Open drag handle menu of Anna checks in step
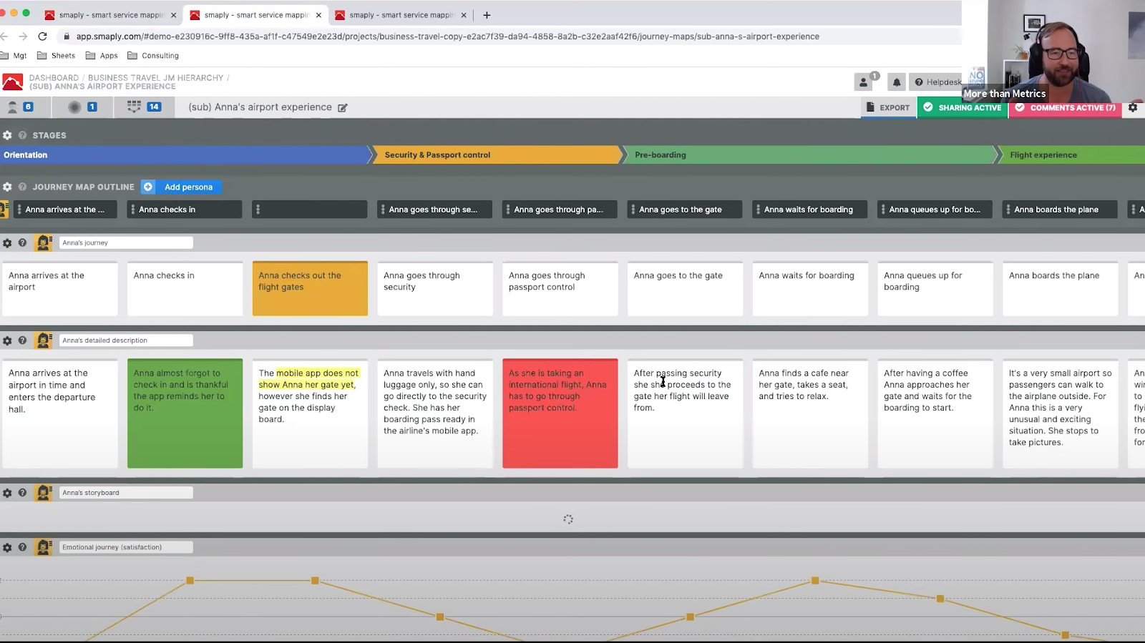This screenshot has width=1145, height=643. [x=133, y=210]
